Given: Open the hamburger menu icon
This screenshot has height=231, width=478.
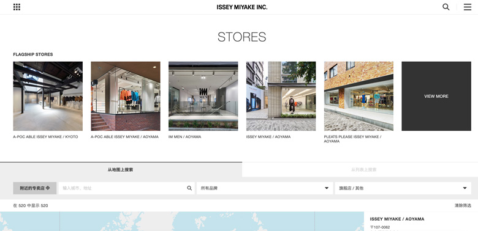Looking at the screenshot, I should (468, 7).
